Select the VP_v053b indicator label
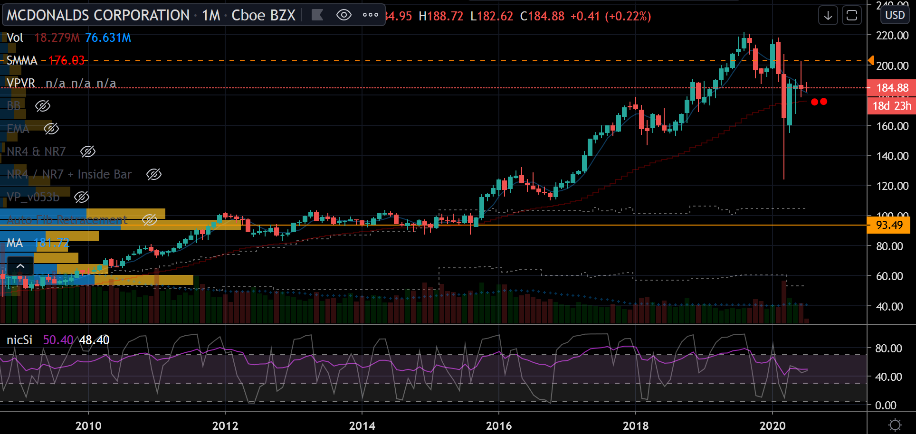 [33, 197]
